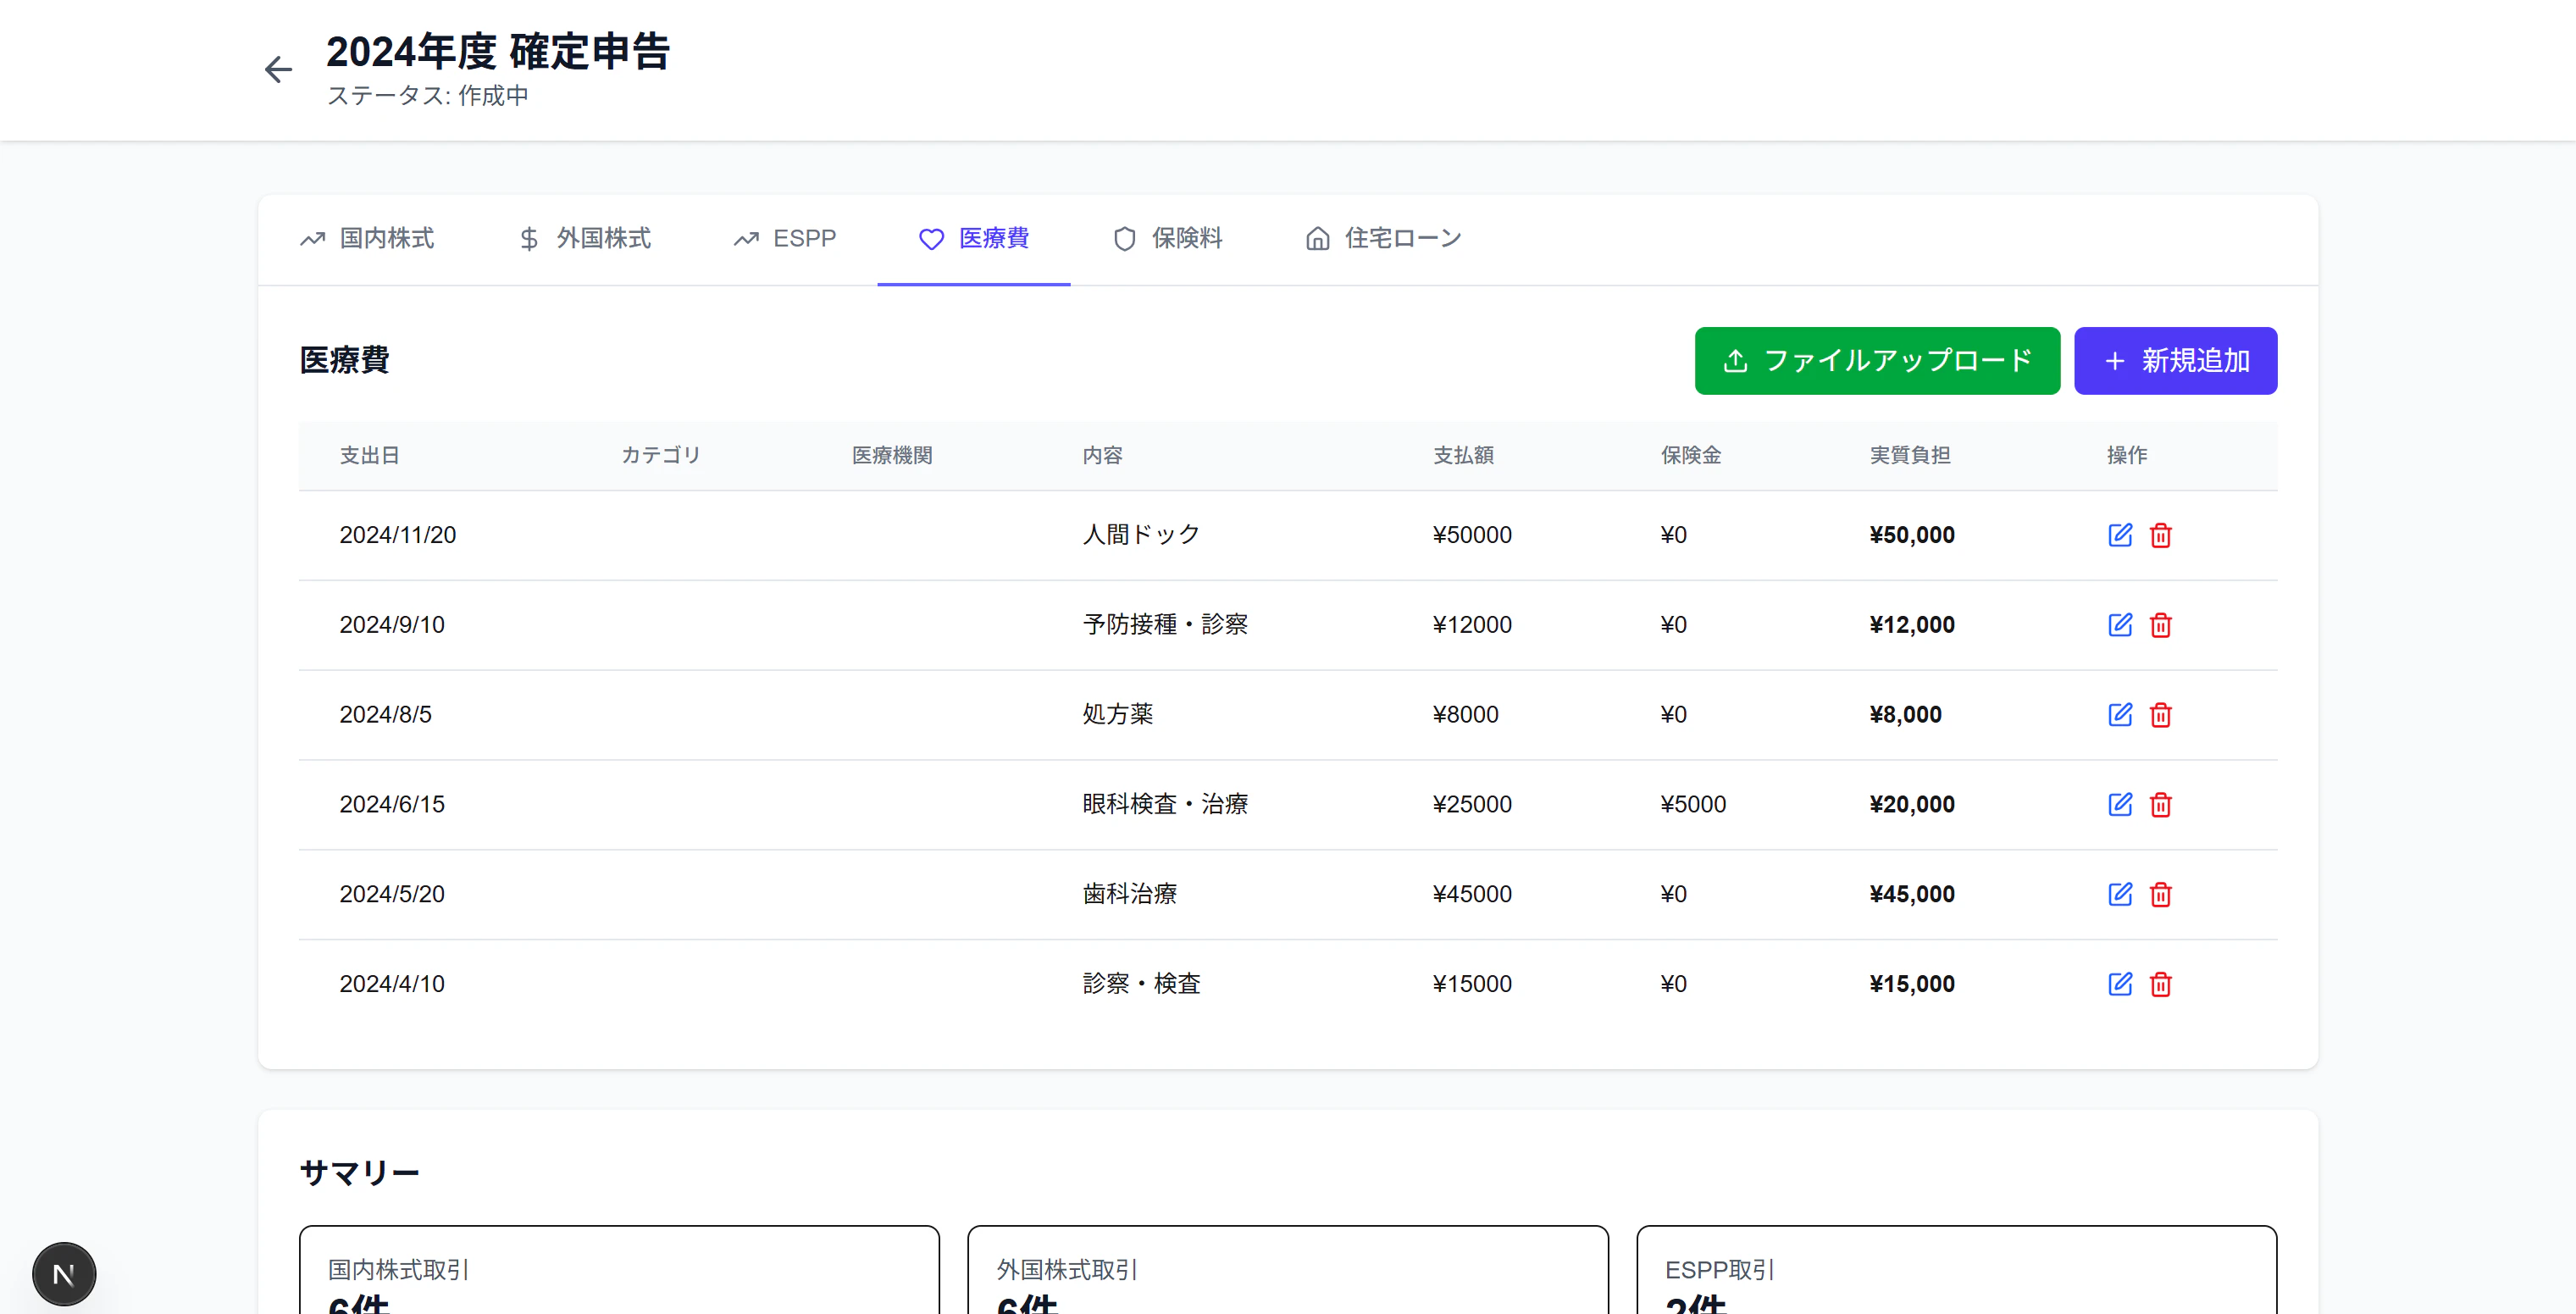The image size is (2576, 1314).
Task: Select the date 2024/6/15
Action: 392,805
